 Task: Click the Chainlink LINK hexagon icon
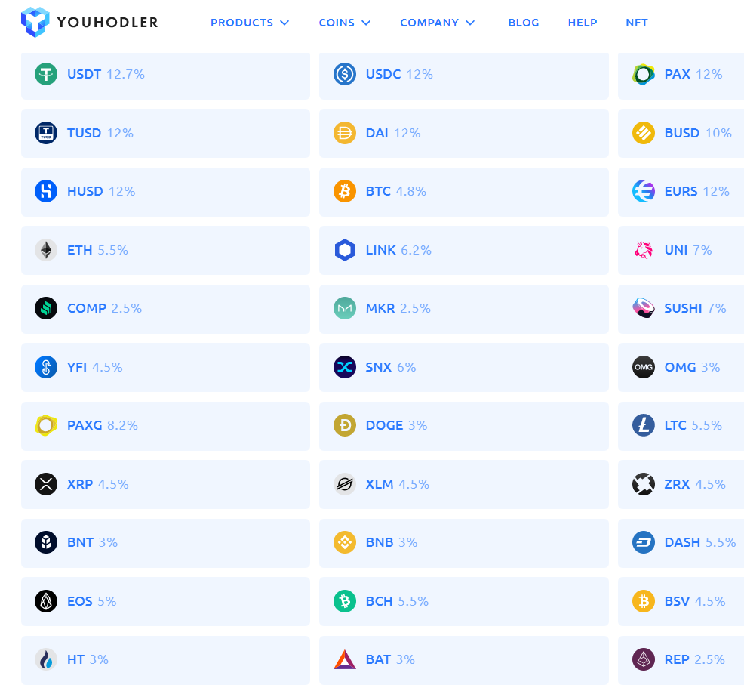tap(345, 250)
